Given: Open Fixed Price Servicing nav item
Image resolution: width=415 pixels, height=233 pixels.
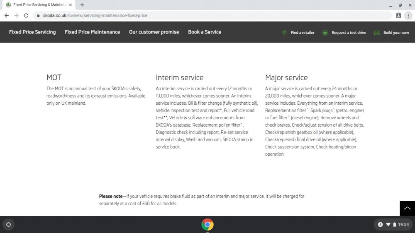Looking at the screenshot, I should pyautogui.click(x=32, y=32).
